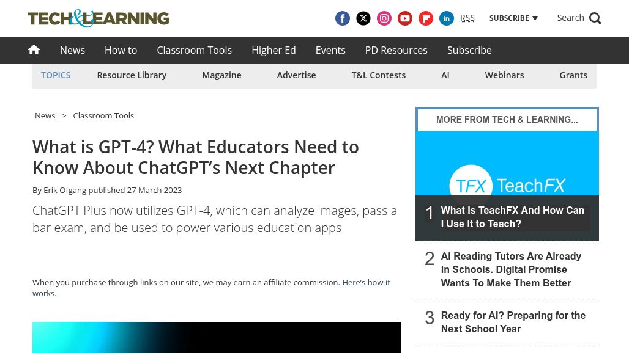Open the Flipboard icon
This screenshot has height=353, width=629.
426,18
